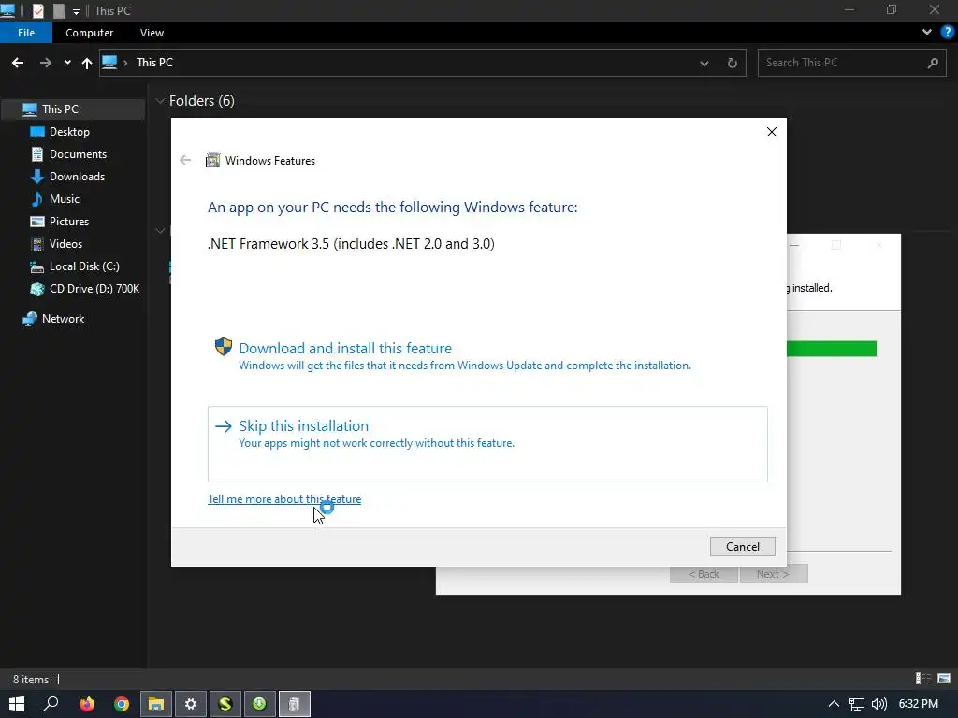Click the shield icon beside Download and install

(x=224, y=347)
